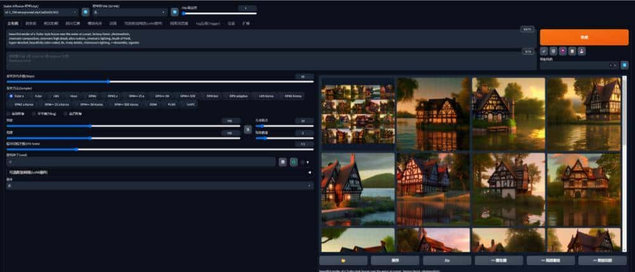
Task: Choose the DDIM sampling method
Action: [x=152, y=104]
